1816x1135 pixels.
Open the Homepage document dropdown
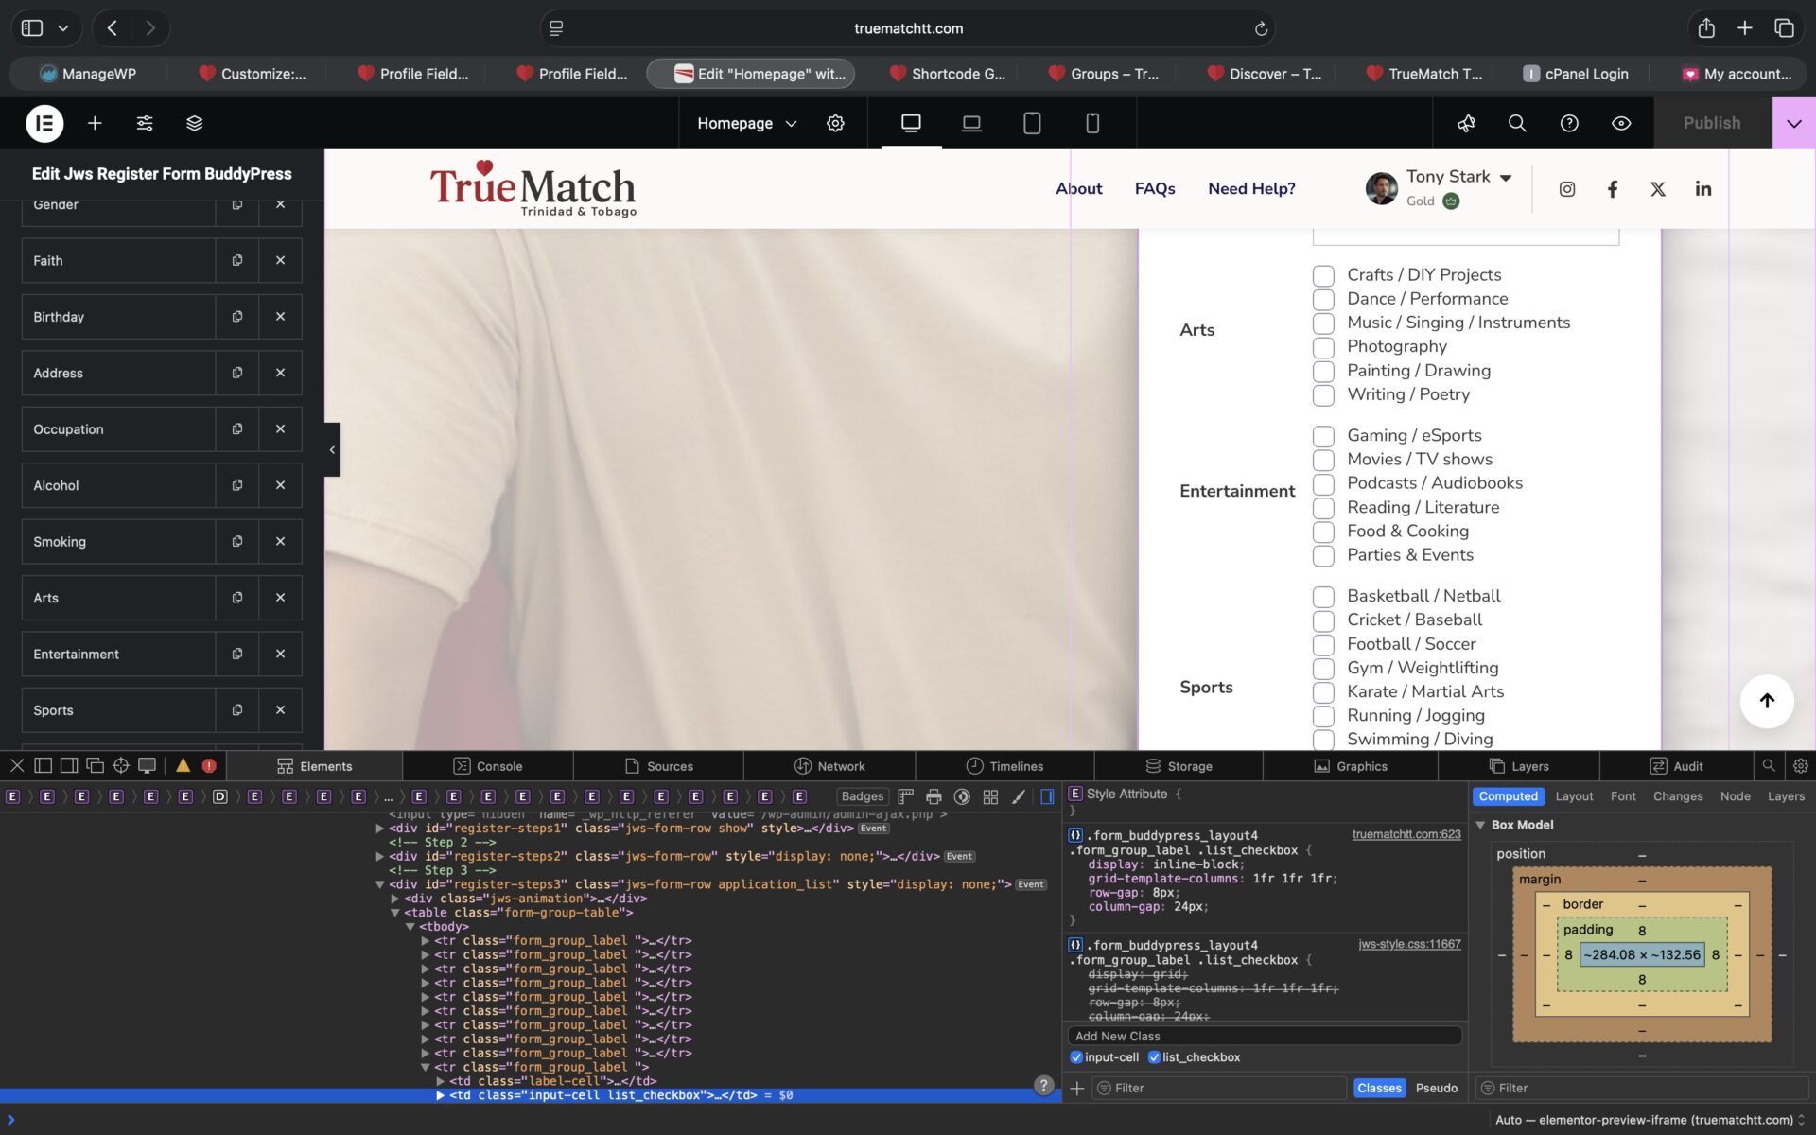tap(746, 123)
